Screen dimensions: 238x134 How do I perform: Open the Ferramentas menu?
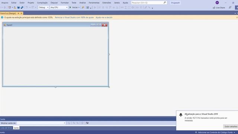[x=94, y=3]
